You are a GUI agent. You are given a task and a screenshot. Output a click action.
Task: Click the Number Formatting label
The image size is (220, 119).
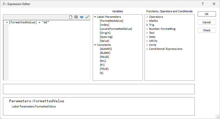162,29
